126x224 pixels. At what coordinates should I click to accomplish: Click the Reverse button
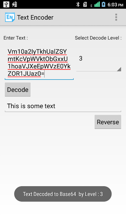[x=108, y=122]
